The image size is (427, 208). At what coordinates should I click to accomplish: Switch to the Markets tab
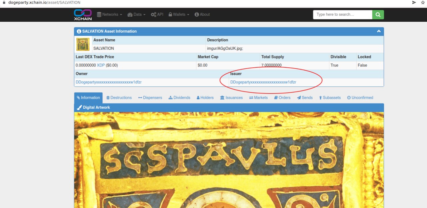coord(259,98)
